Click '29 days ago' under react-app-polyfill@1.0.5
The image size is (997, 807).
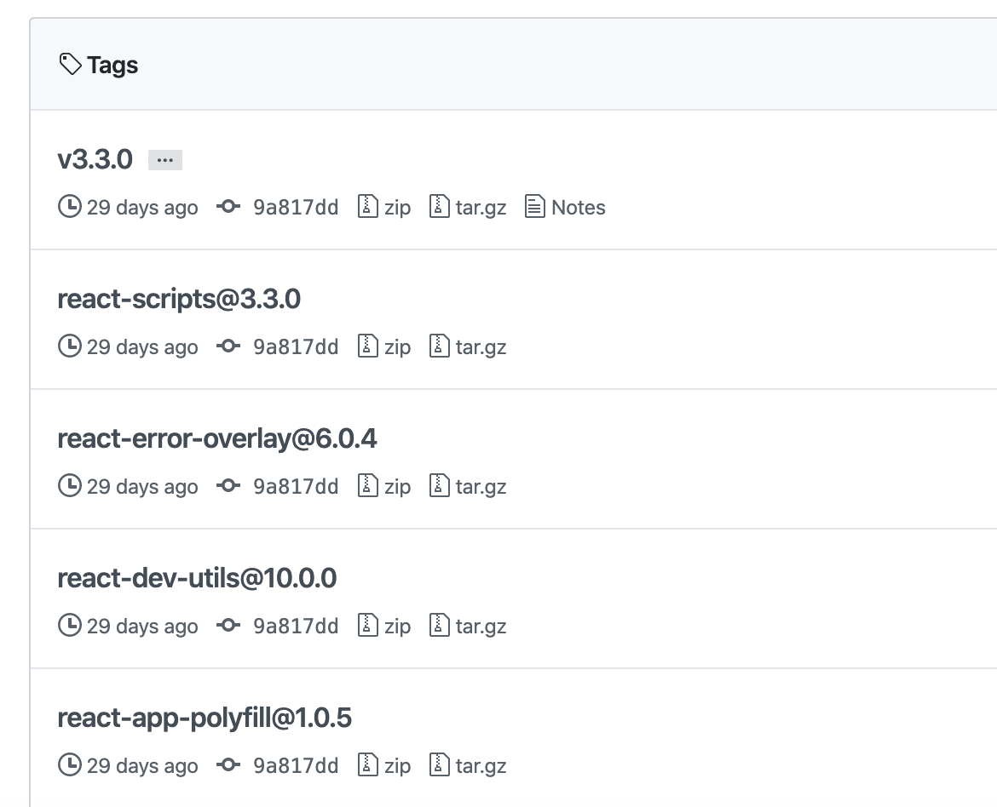tap(142, 767)
